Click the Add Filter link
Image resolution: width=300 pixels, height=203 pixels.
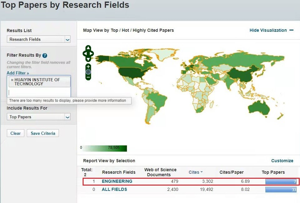tap(18, 73)
